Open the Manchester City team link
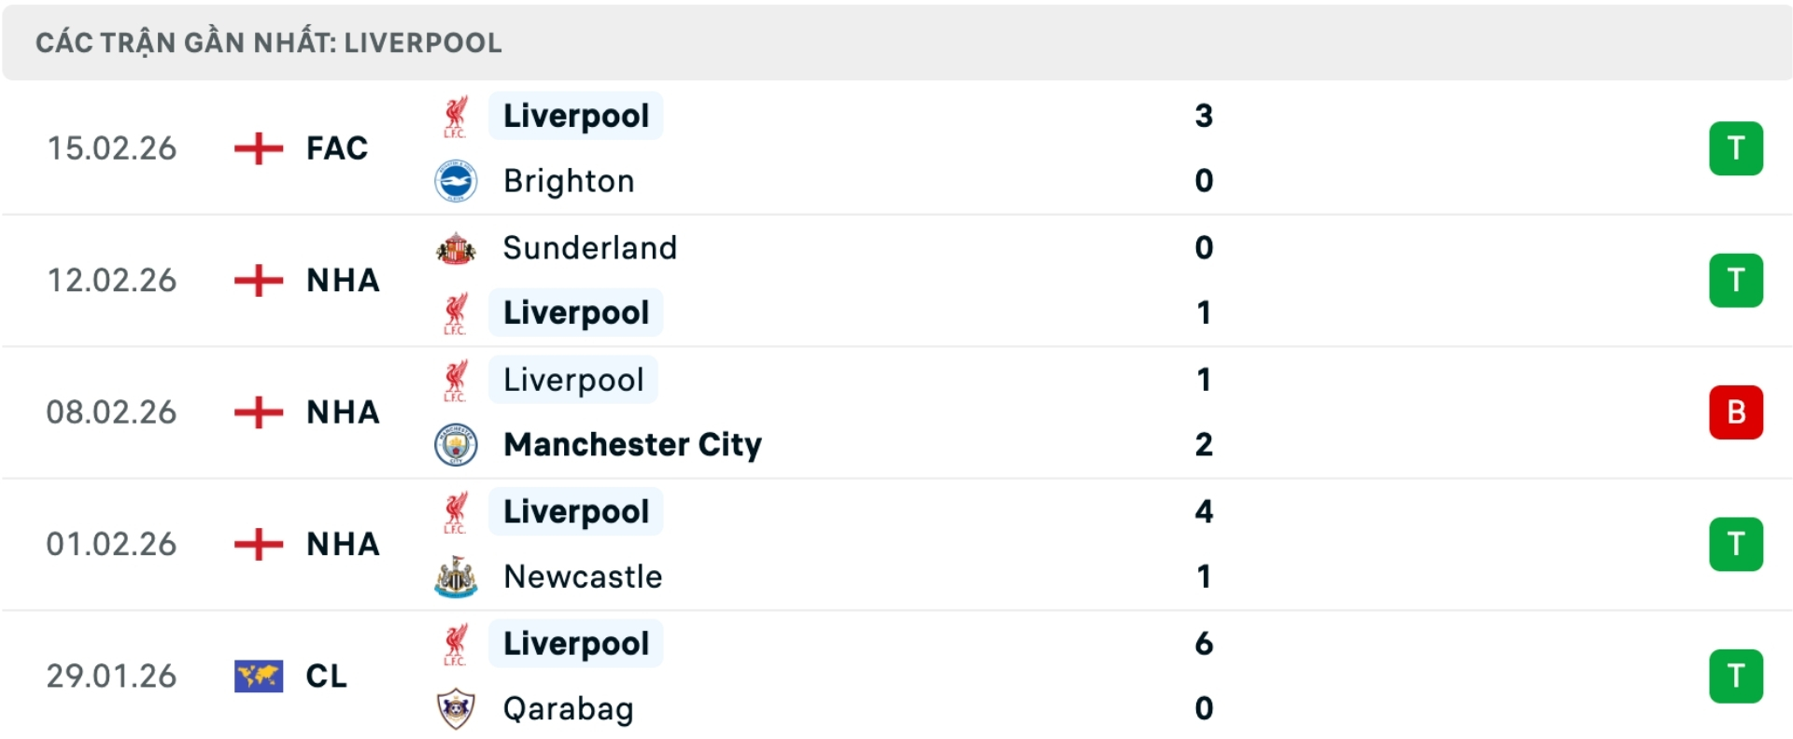Screen dimensions: 1793x739 [632, 445]
